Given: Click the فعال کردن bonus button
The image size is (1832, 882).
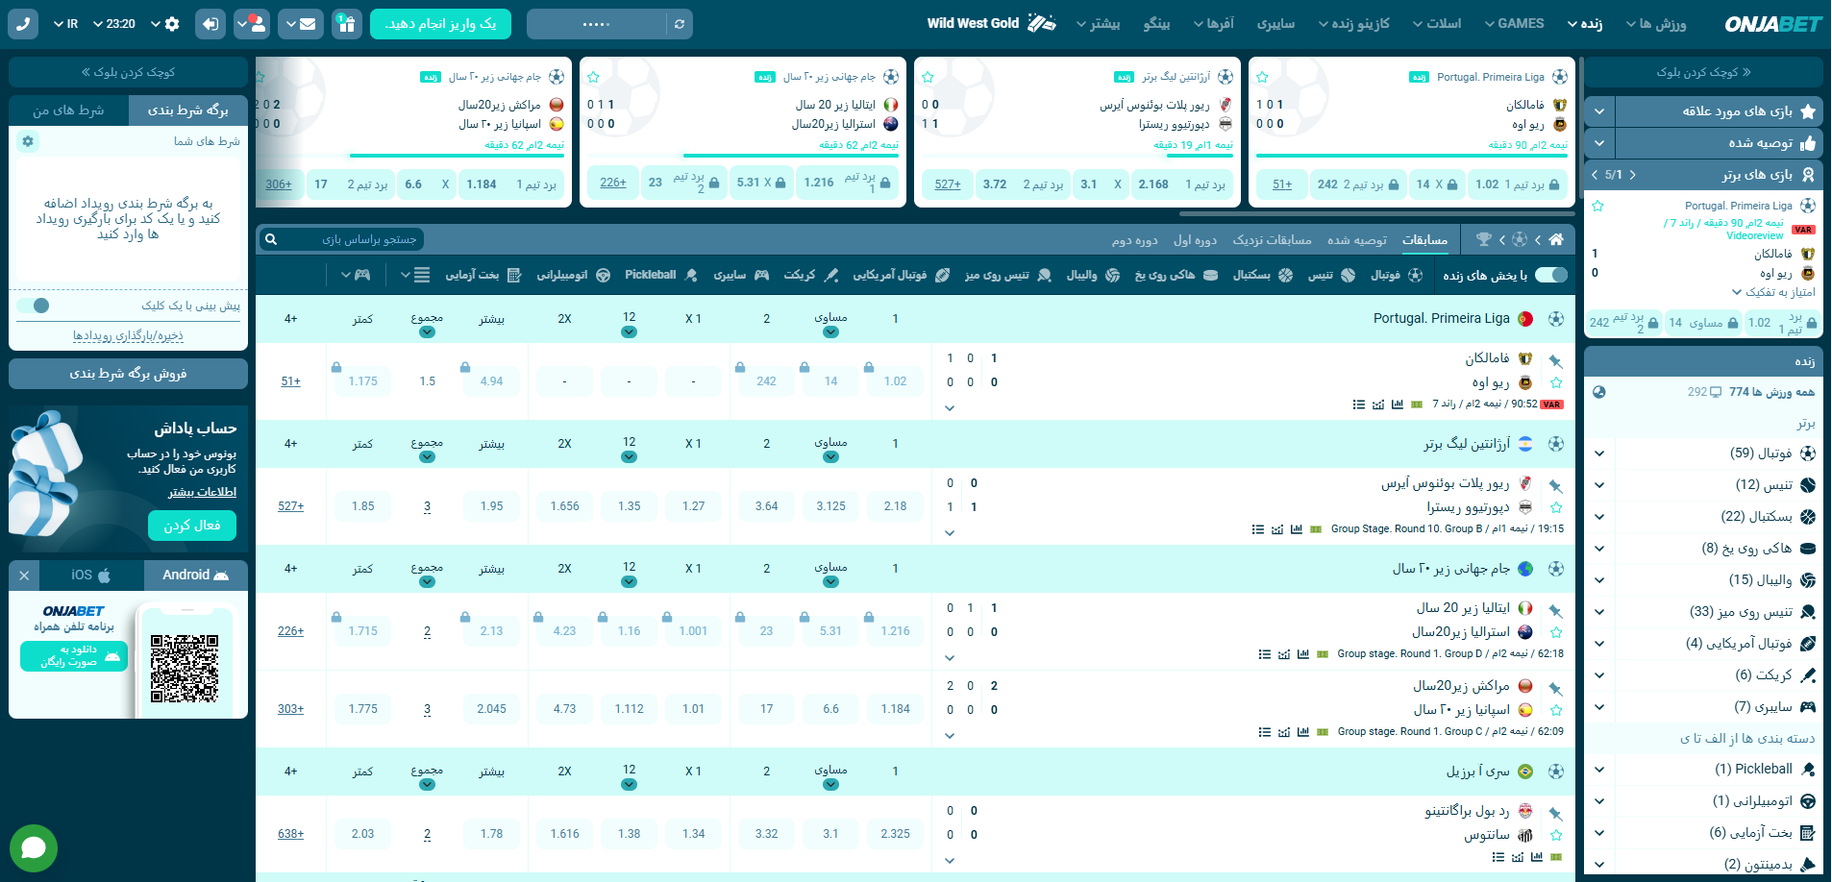Looking at the screenshot, I should point(192,526).
